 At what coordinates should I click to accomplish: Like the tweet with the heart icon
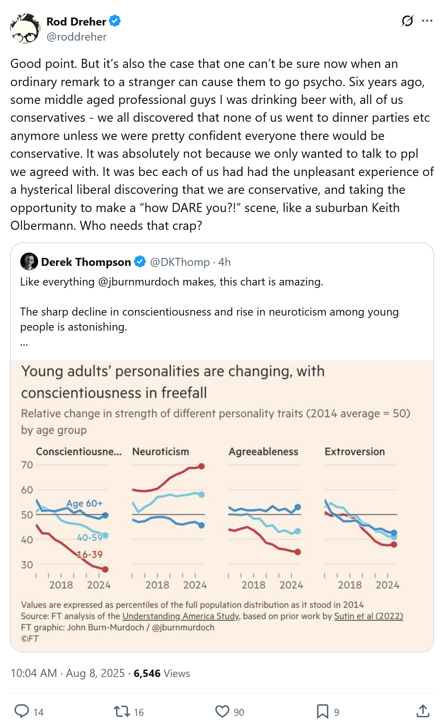point(222,711)
